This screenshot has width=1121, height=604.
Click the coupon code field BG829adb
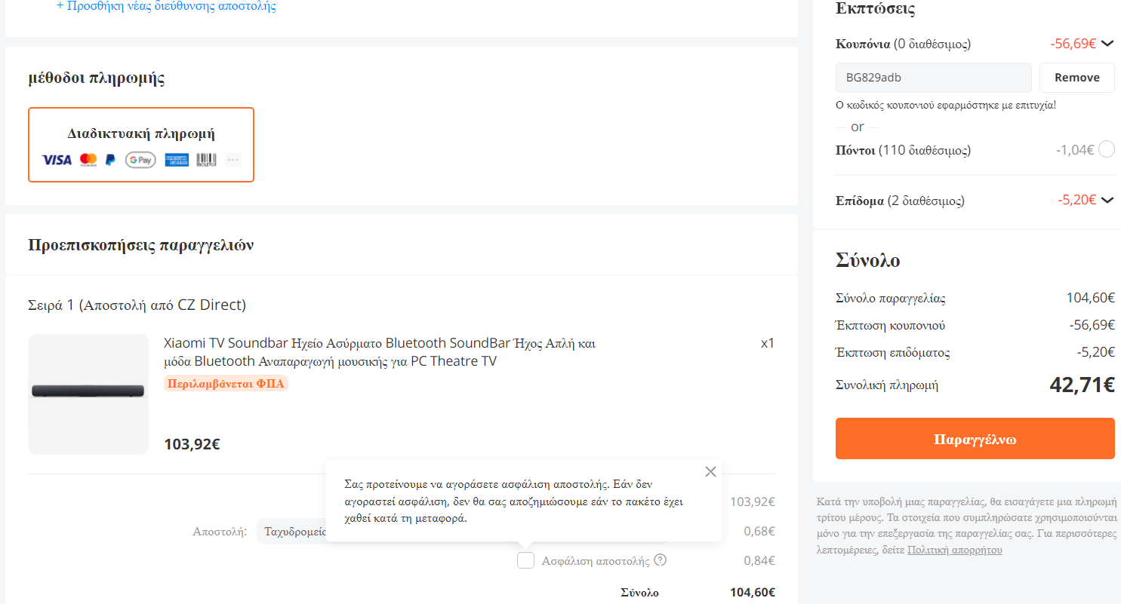[934, 78]
